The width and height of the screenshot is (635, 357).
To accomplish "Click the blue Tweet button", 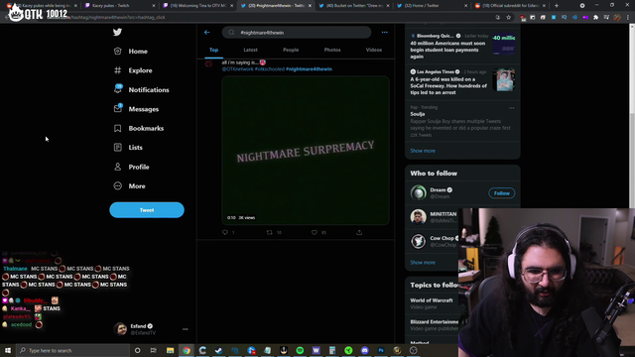I will 147,210.
